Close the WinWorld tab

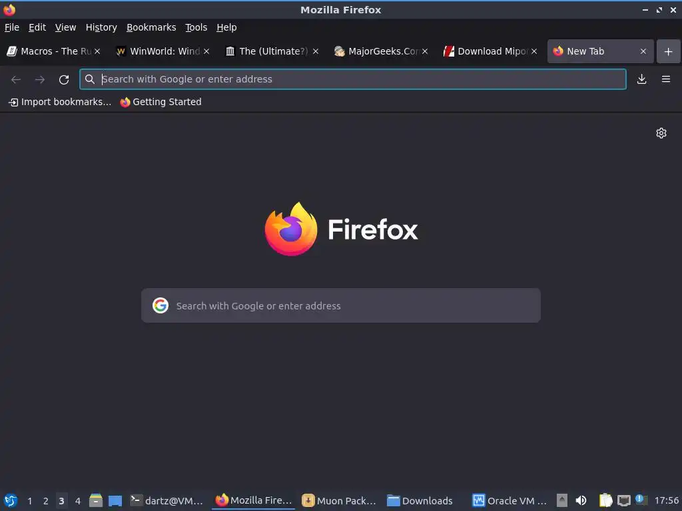tap(206, 51)
